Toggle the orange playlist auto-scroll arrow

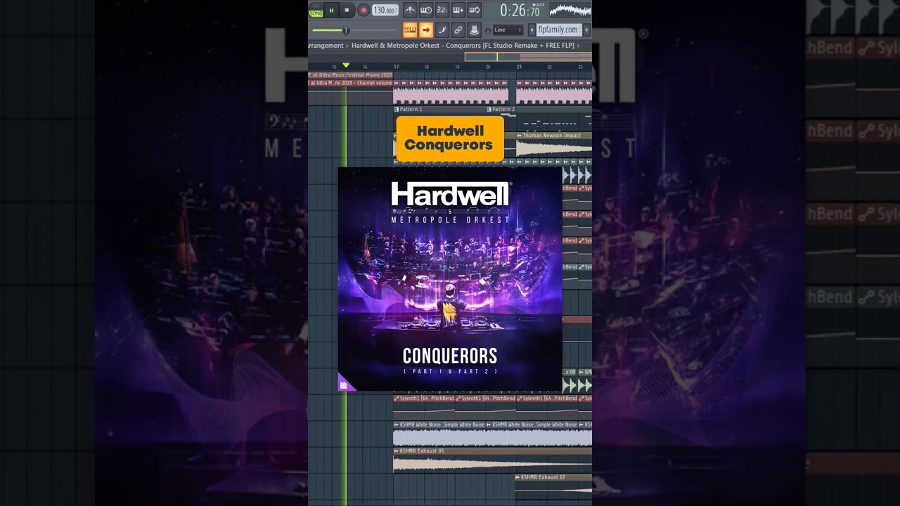point(426,30)
